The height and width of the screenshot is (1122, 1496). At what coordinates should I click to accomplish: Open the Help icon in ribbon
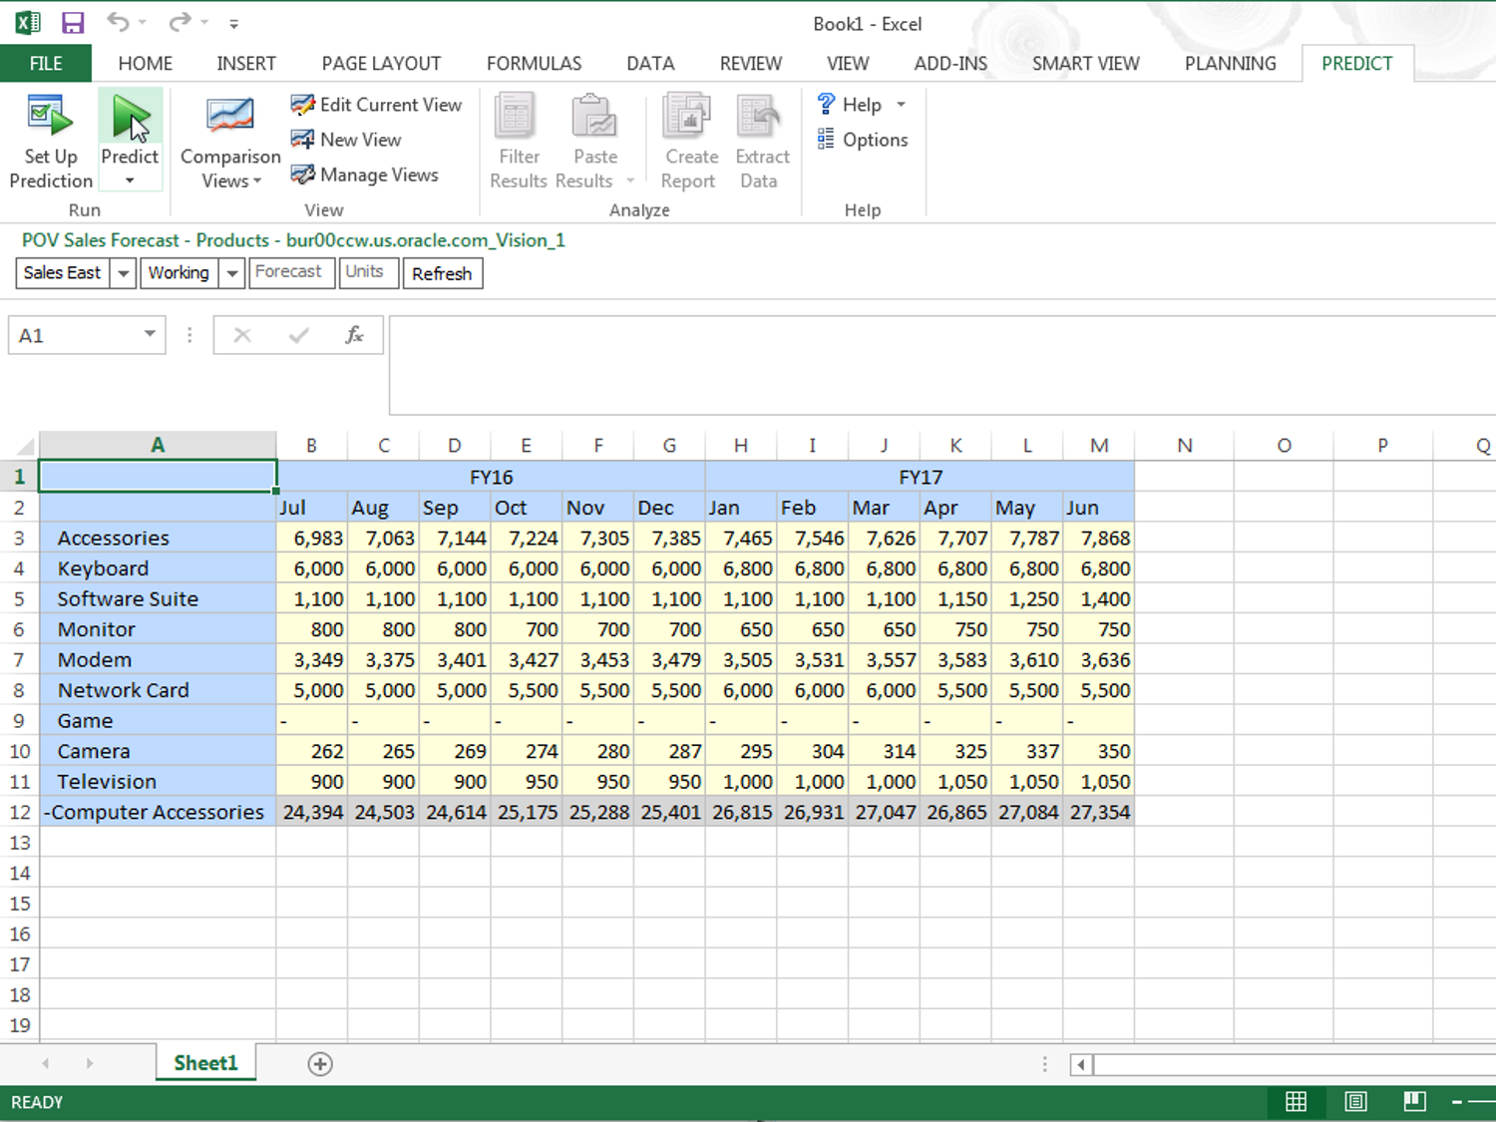827,104
